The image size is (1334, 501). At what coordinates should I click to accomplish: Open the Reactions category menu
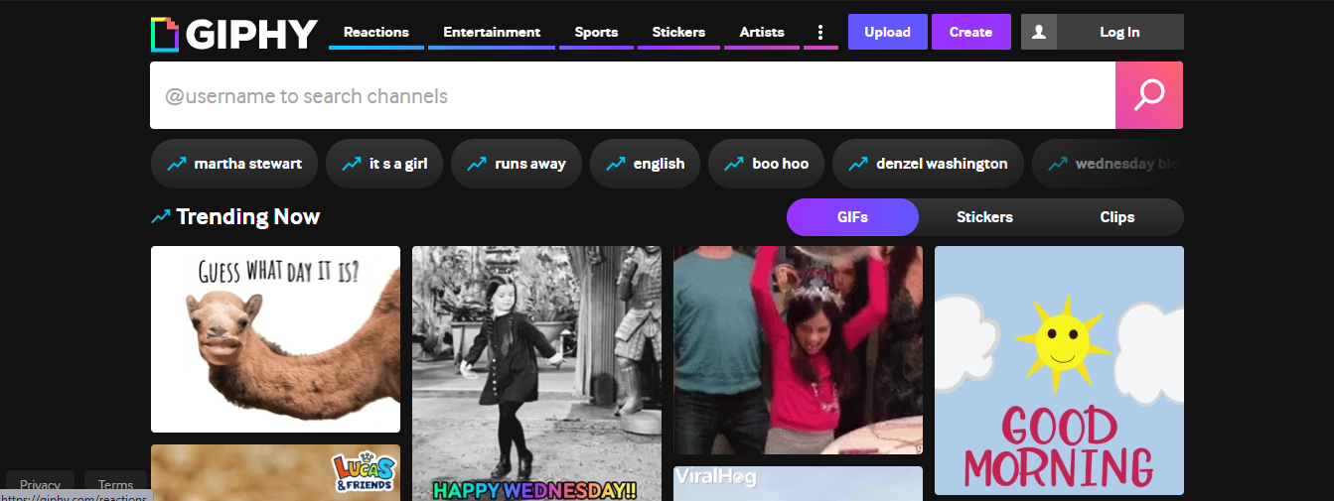click(x=376, y=32)
